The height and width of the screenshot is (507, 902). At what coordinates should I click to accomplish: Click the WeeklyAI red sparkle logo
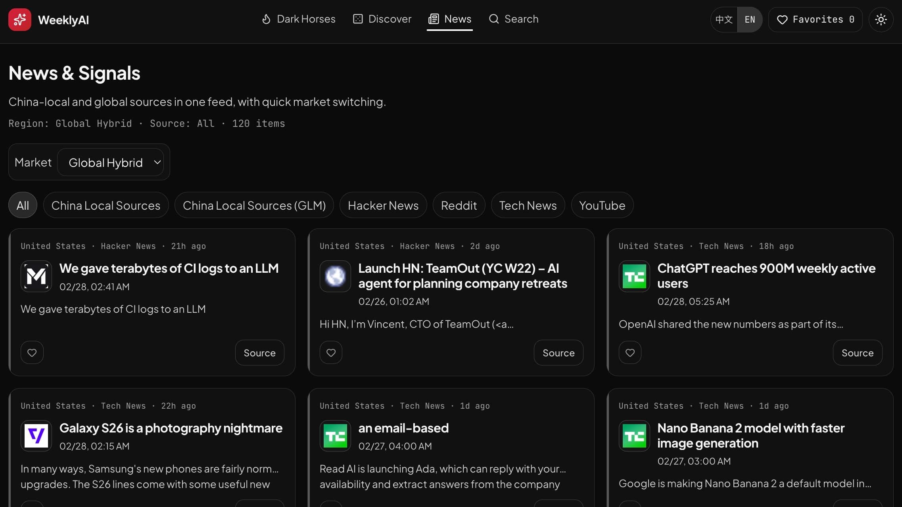(19, 19)
